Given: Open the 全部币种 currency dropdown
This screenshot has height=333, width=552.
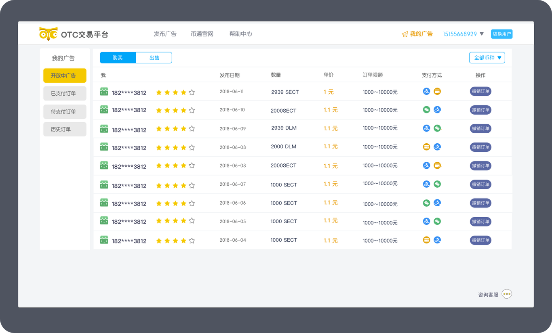Looking at the screenshot, I should point(487,58).
